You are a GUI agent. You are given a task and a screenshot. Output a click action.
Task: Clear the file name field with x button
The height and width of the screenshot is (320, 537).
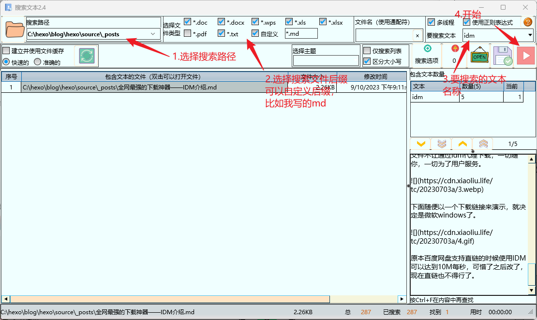pos(417,35)
